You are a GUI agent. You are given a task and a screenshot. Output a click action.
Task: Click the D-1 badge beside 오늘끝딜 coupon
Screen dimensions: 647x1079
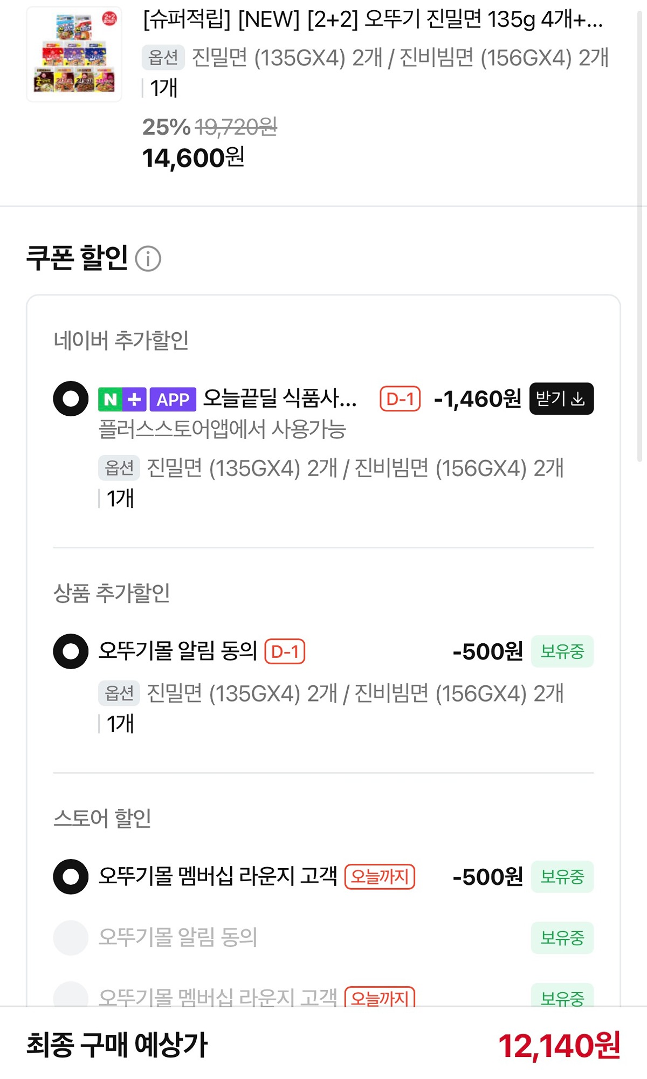(x=400, y=400)
